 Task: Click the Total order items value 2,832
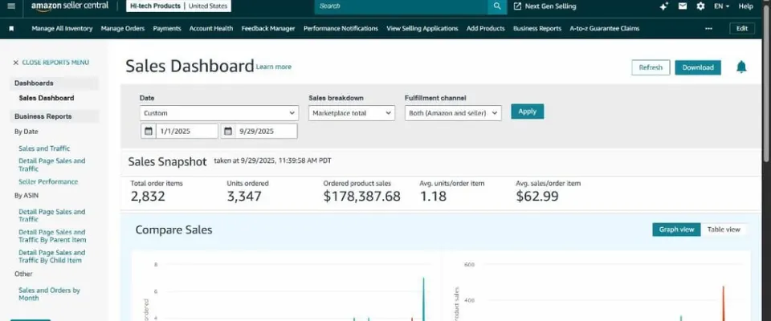[148, 197]
